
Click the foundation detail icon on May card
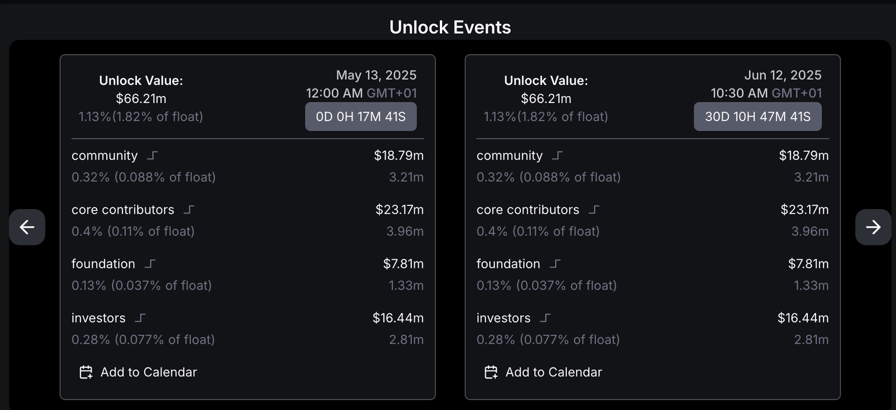149,263
